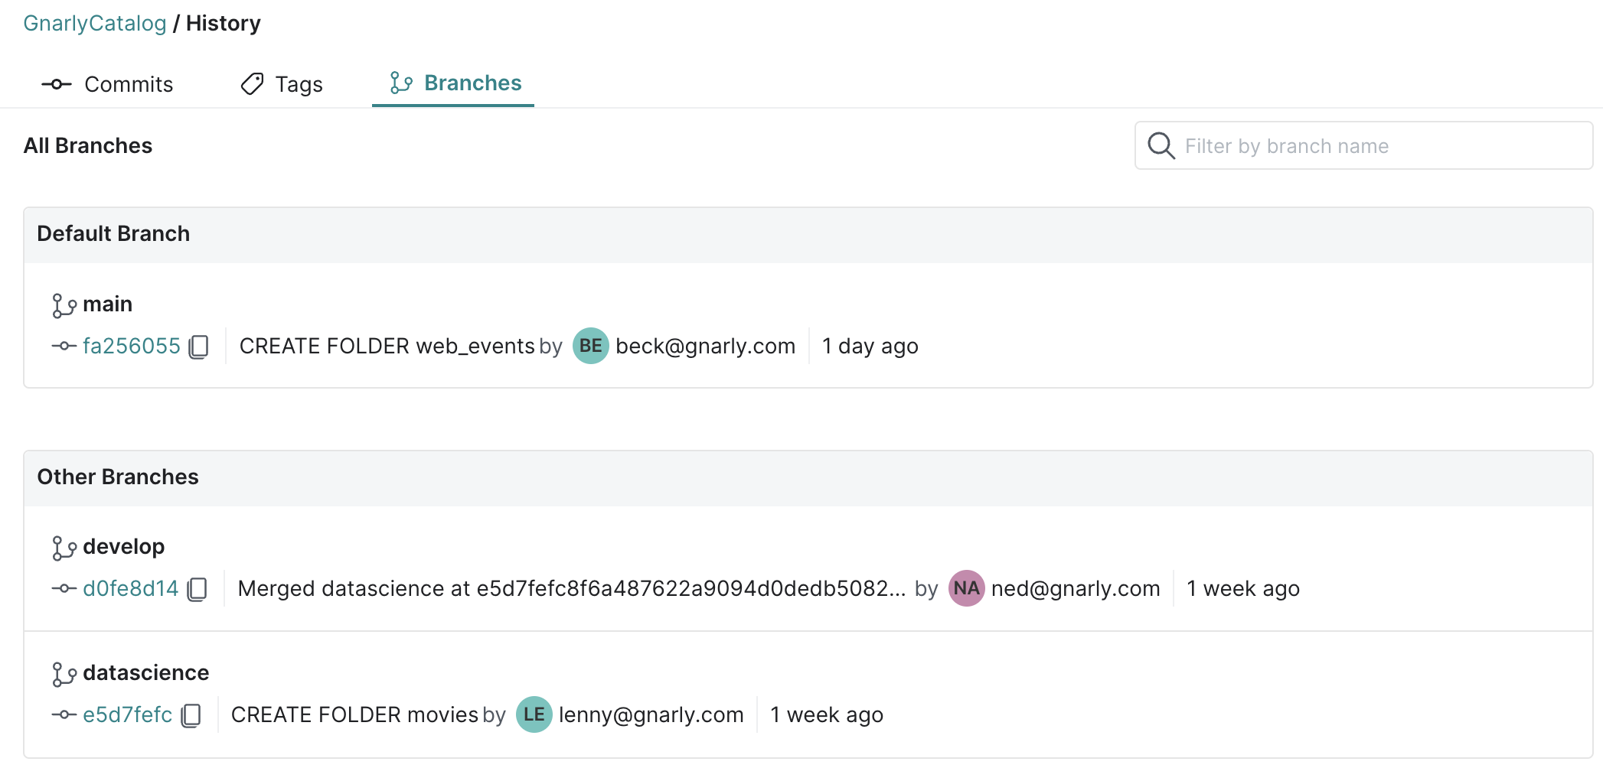Open commit e5d7fefc link
The image size is (1603, 768).
[x=127, y=715]
